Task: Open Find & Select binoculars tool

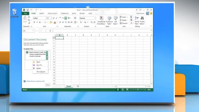Action: tap(142, 20)
